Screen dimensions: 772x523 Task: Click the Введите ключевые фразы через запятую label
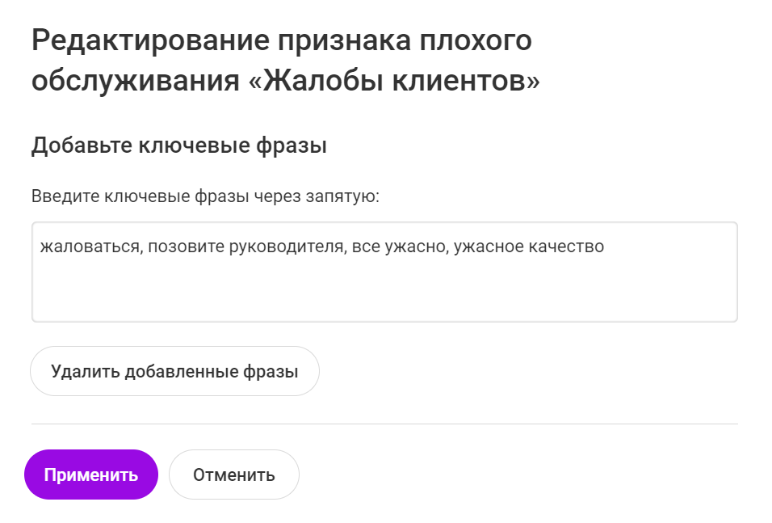[x=205, y=196]
